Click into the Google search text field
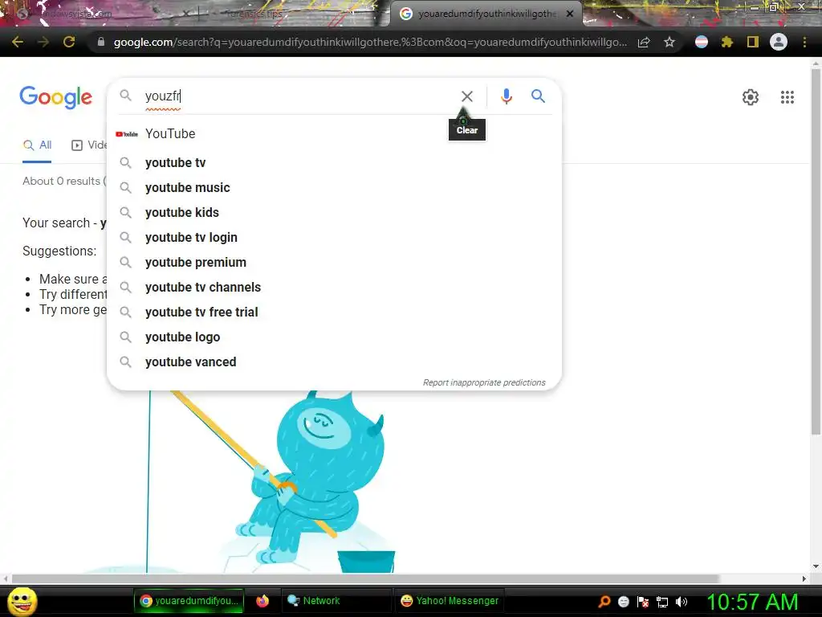 (x=299, y=96)
